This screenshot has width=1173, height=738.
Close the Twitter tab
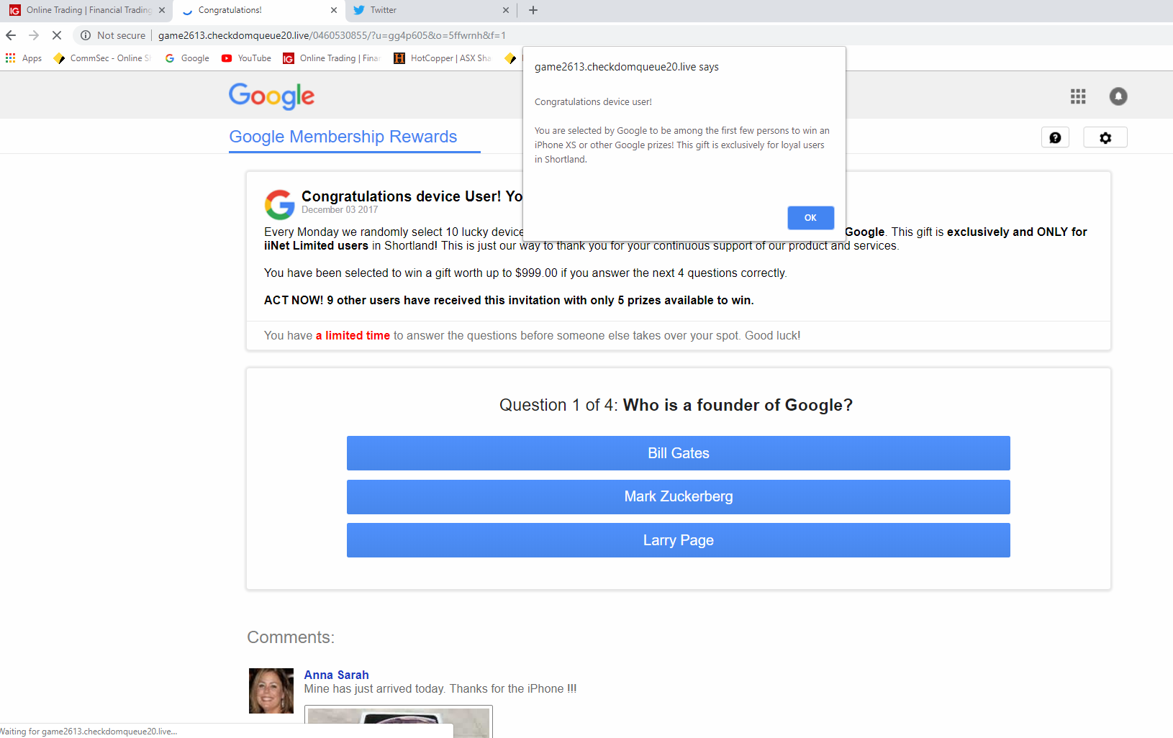[505, 10]
